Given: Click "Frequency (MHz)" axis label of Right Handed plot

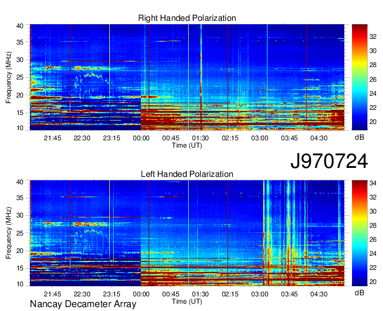Looking at the screenshot, I should click(8, 77).
